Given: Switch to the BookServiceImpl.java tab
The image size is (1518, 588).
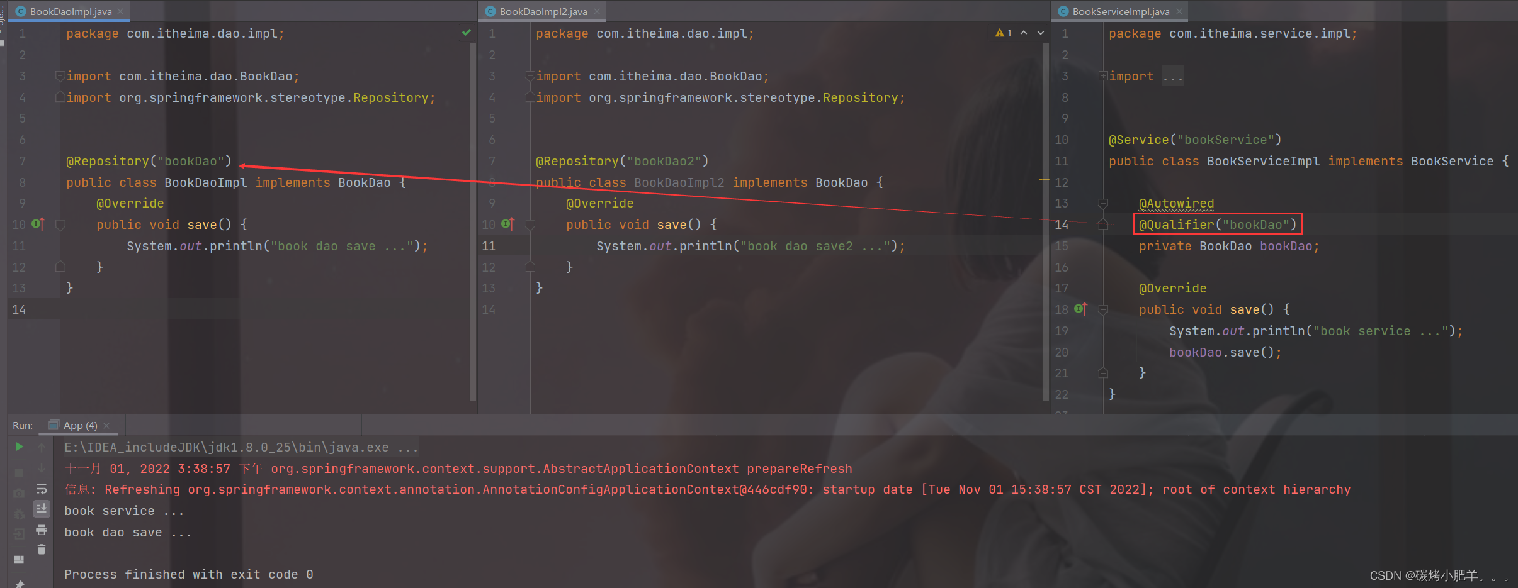Looking at the screenshot, I should [1121, 11].
